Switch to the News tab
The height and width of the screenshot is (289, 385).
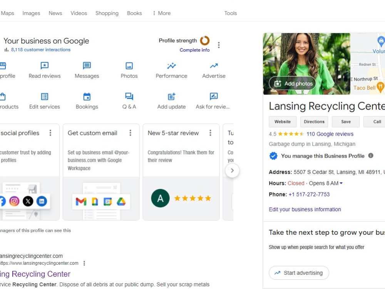click(x=55, y=13)
